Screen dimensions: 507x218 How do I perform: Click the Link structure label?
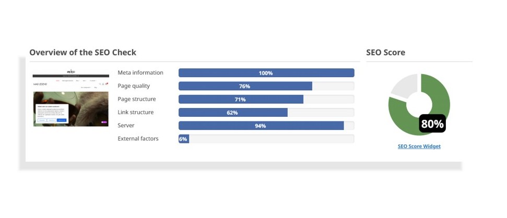pyautogui.click(x=135, y=112)
